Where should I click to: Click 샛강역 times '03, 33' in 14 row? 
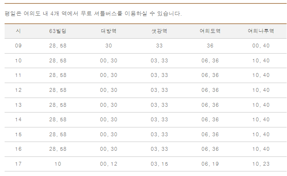159,120
